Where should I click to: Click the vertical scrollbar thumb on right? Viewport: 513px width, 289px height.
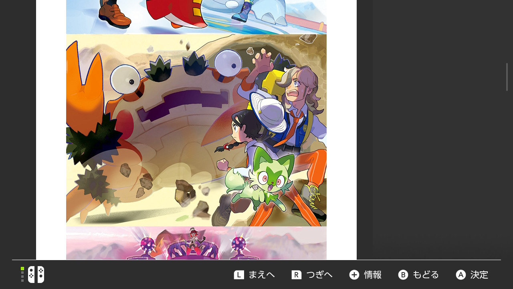click(x=507, y=77)
